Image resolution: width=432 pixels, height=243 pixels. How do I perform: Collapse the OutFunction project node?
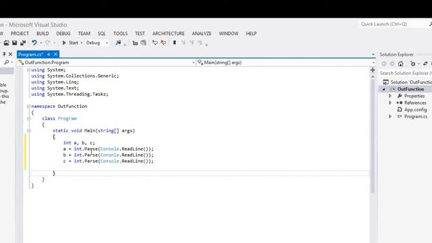pos(384,89)
